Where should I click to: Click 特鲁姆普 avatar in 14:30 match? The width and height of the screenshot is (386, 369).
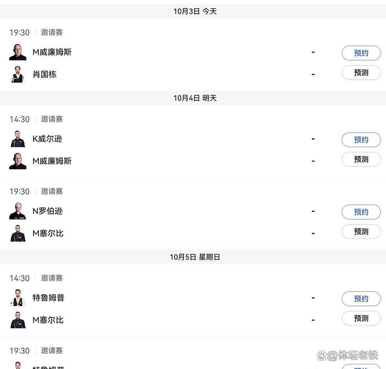18,298
